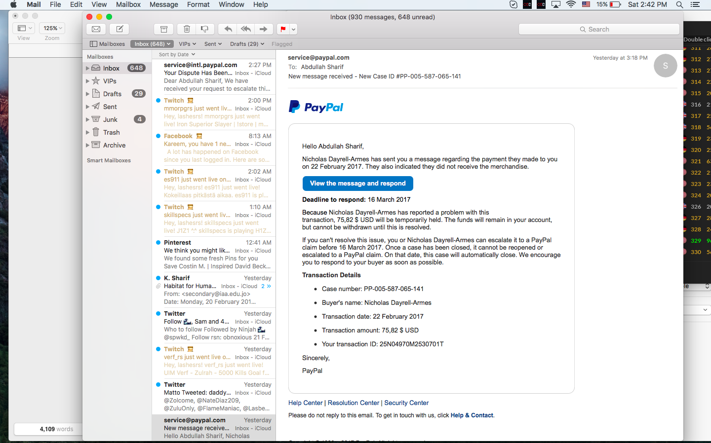The height and width of the screenshot is (443, 711).
Task: Archive the selected message via toolbar box icon
Action: click(164, 29)
